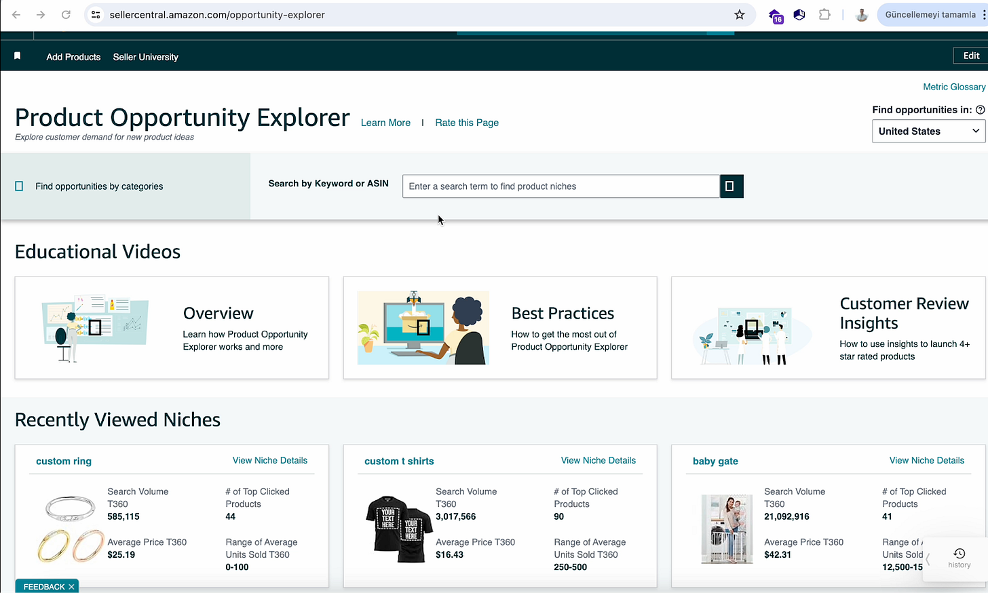Open site information icon in address bar
This screenshot has height=593, width=988.
96,14
